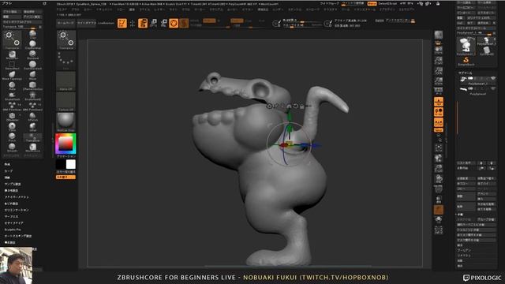This screenshot has width=505, height=284.
Task: Select the SelectRect brush
Action: click(12, 65)
